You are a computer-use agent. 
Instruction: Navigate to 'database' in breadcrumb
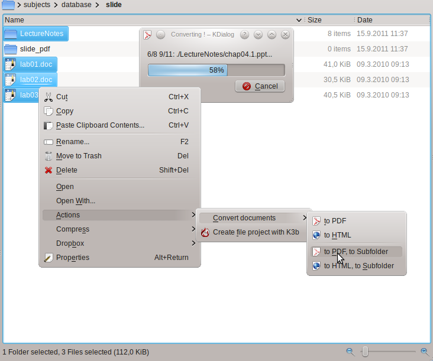(76, 5)
